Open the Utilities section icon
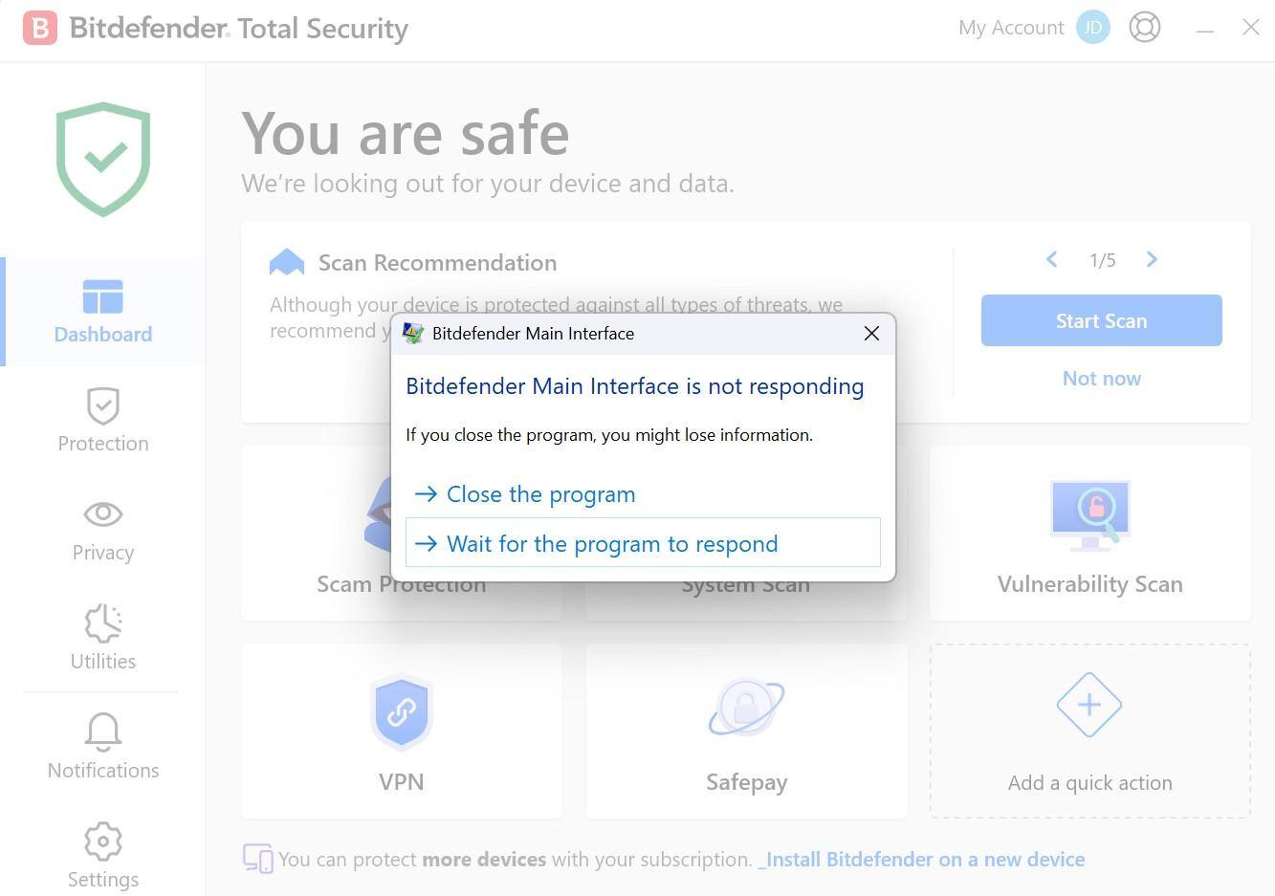Viewport: 1275px width, 896px height. 103,623
